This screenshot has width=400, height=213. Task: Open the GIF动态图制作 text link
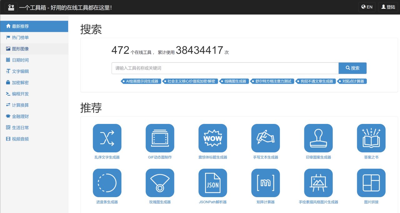160,157
